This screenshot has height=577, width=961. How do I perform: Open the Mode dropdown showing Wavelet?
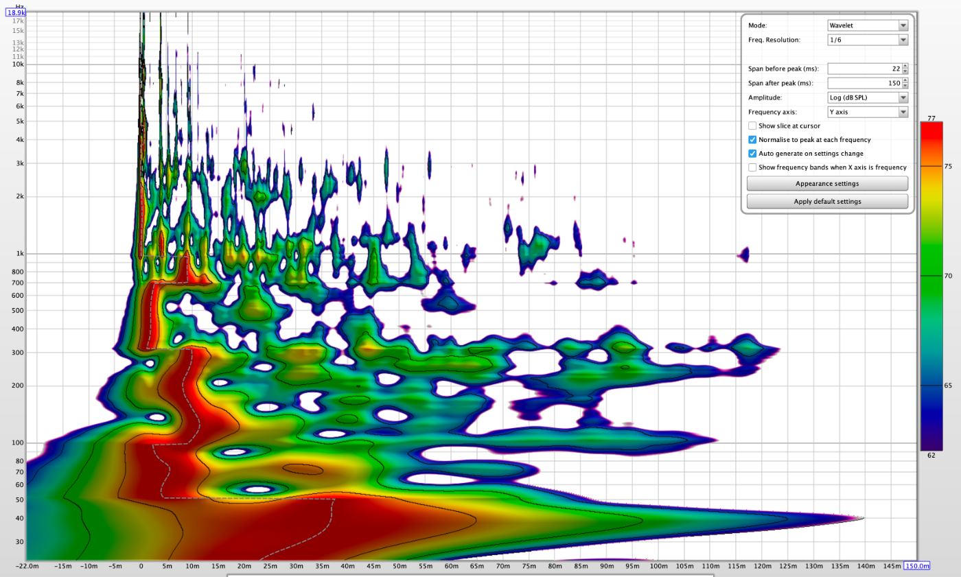coord(868,25)
